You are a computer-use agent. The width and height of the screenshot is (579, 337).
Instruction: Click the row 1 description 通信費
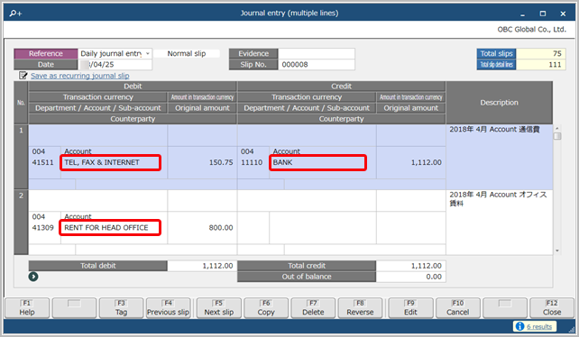pos(494,130)
